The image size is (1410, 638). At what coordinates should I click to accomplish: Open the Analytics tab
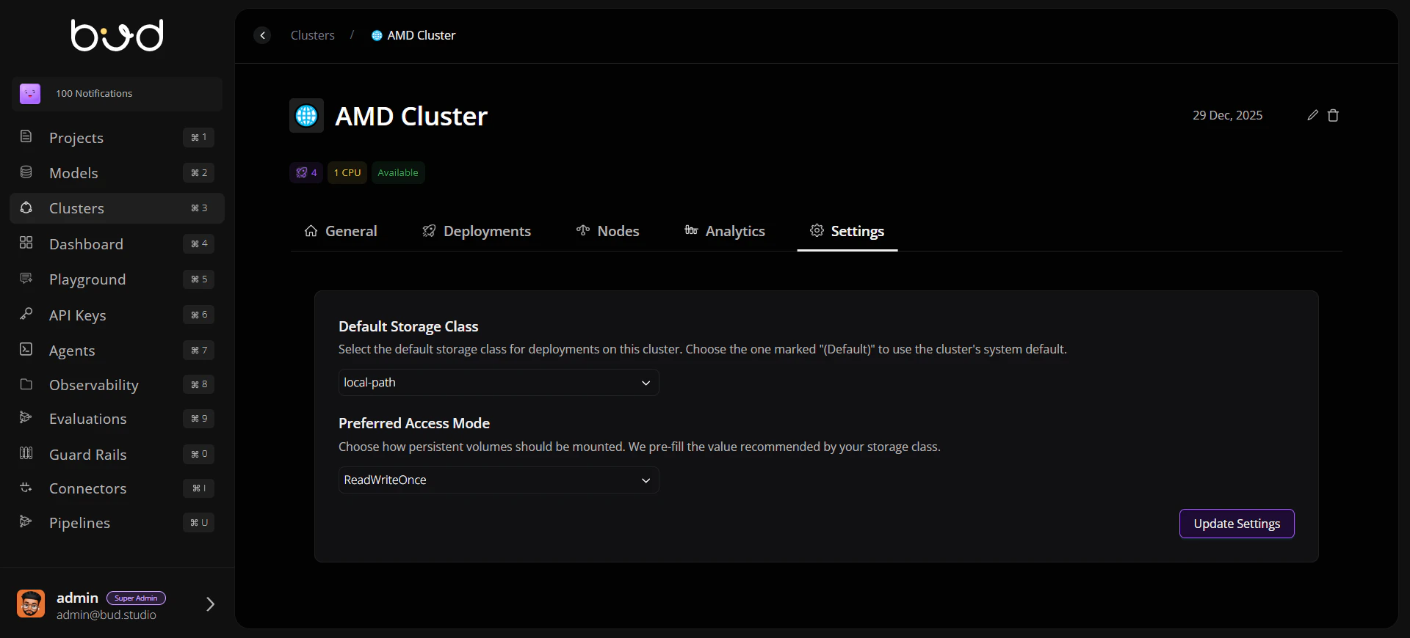(725, 231)
